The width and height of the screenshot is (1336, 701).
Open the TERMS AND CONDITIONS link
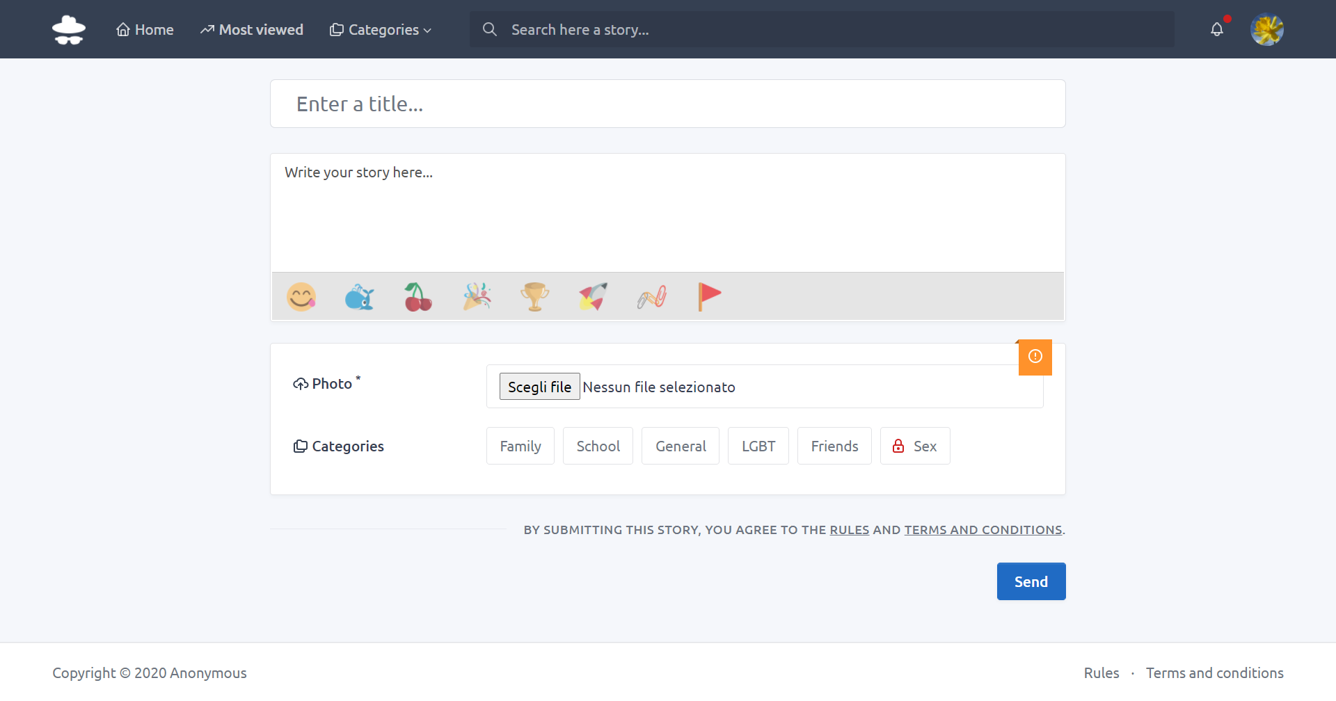(x=983, y=529)
